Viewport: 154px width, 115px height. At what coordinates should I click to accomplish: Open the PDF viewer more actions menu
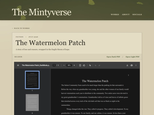pyautogui.click(x=136, y=65)
